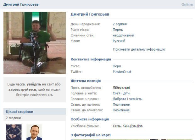
Task: Click the Рідне місто label
Action: point(80,30)
